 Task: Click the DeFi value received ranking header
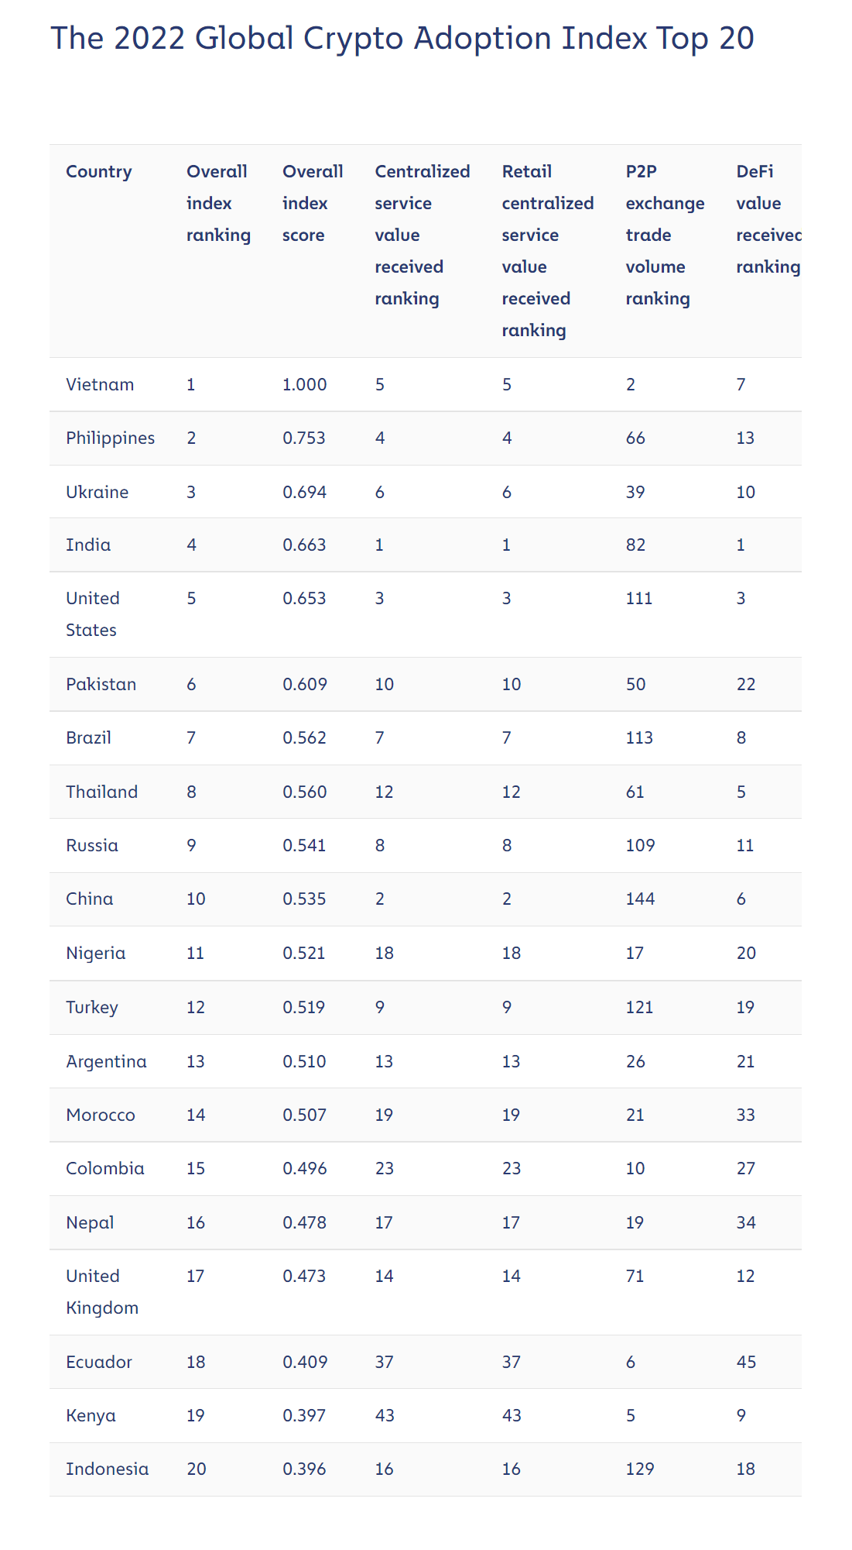pyautogui.click(x=768, y=219)
